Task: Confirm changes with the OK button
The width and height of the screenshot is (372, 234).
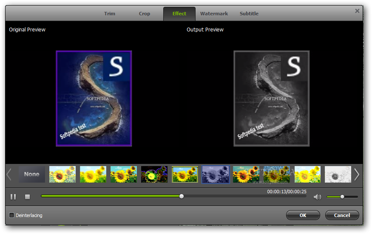Action: pyautogui.click(x=303, y=215)
